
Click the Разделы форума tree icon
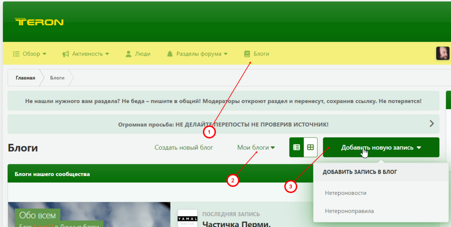(x=170, y=54)
